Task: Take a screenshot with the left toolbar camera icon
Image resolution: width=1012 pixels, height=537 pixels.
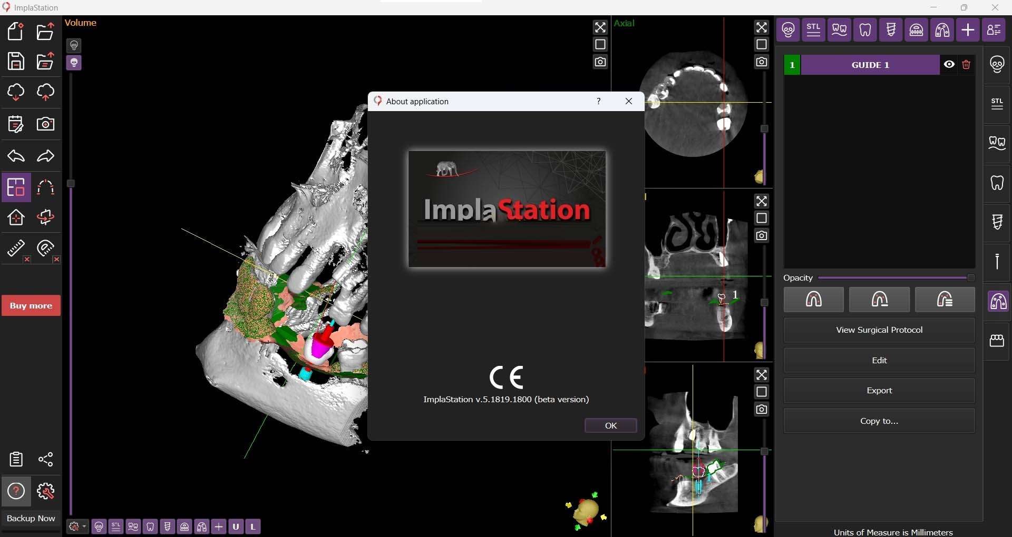Action: coord(46,125)
